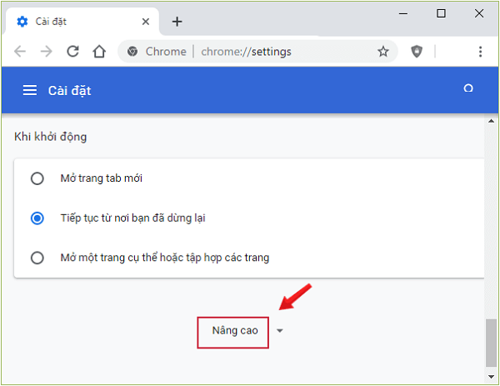Go back with the browser back arrow
The image size is (500, 386).
[20, 52]
